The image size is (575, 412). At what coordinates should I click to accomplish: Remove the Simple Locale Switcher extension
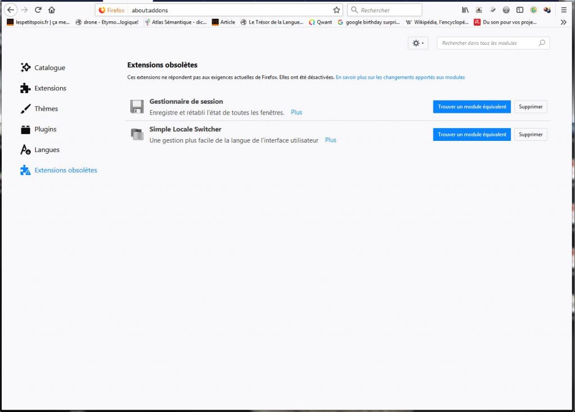(531, 134)
